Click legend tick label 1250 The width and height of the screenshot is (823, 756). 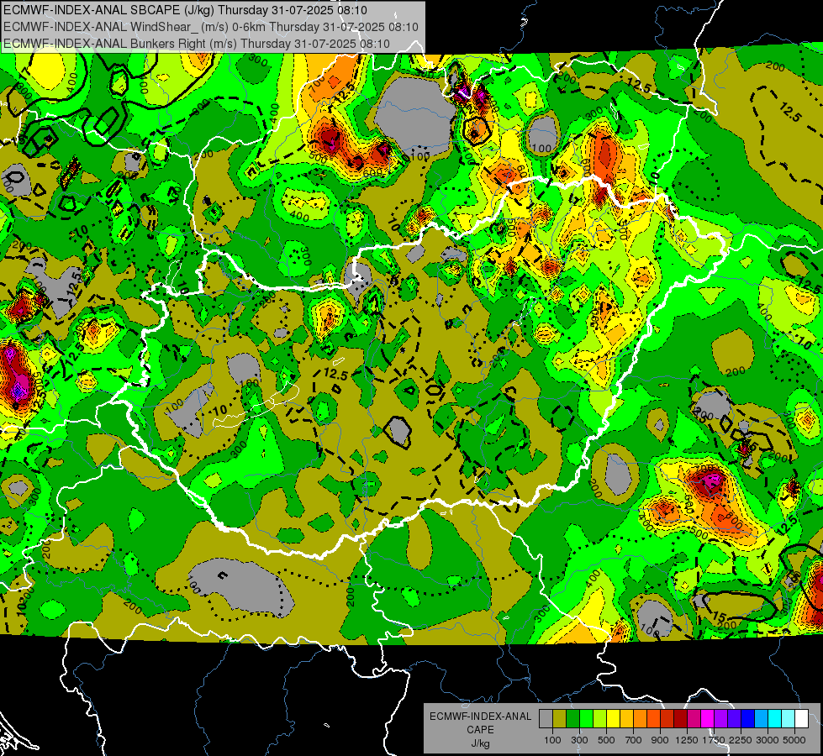click(687, 740)
